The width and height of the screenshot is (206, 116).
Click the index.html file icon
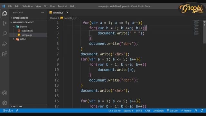[19, 31]
